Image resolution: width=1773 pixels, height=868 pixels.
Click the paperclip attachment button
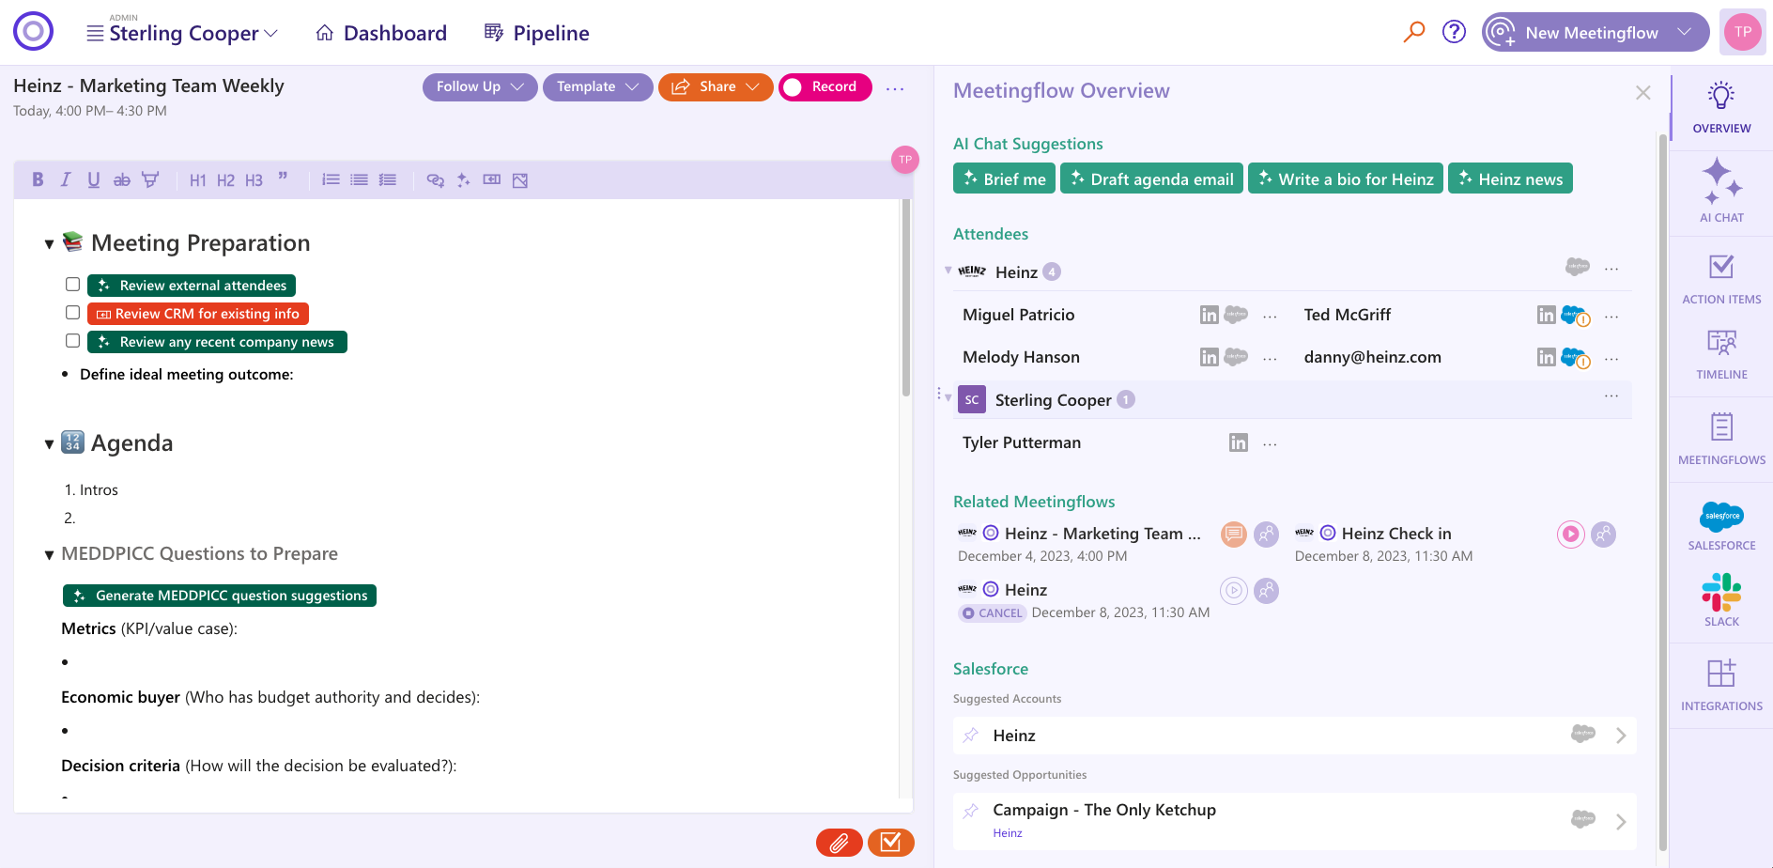(839, 843)
